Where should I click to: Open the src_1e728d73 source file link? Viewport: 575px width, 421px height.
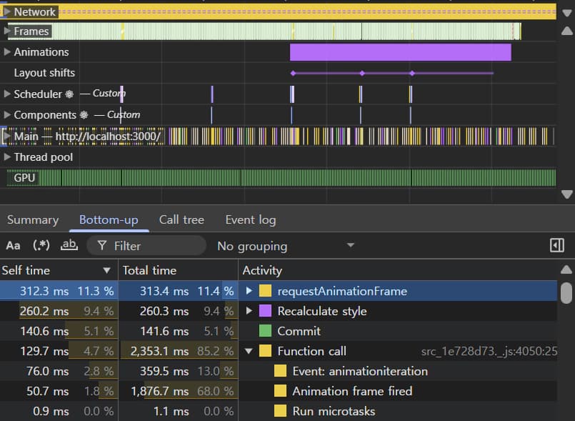click(489, 351)
